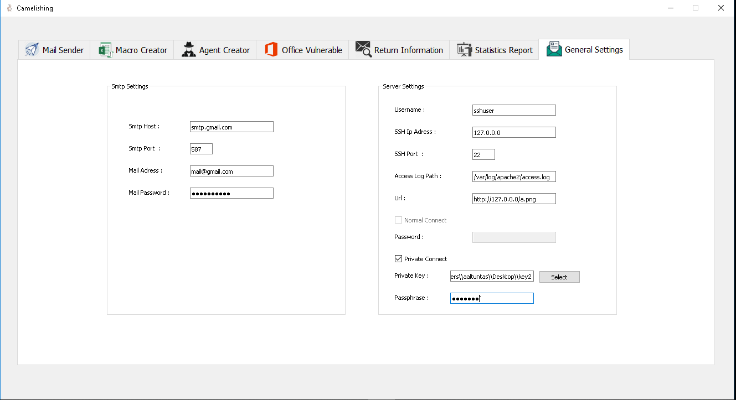This screenshot has height=400, width=736.
Task: Select the SSH Ip Adress field
Action: [514, 132]
